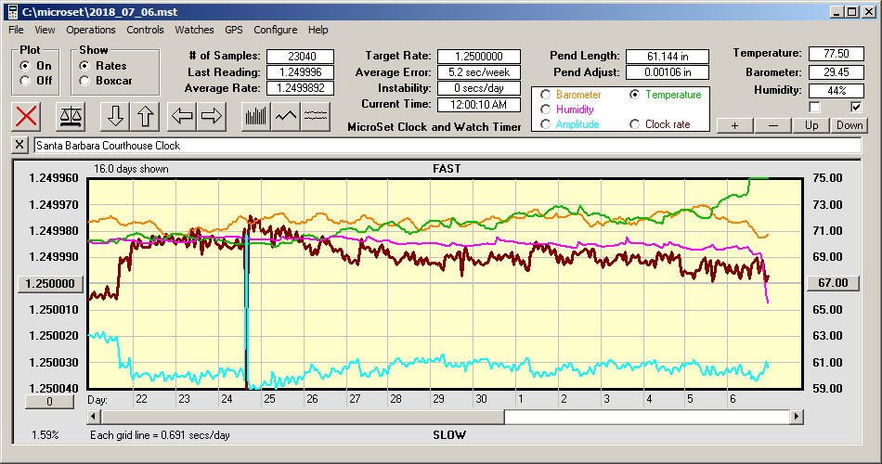Viewport: 882px width, 464px height.
Task: Click the left arrow toolbar button
Action: 182,116
